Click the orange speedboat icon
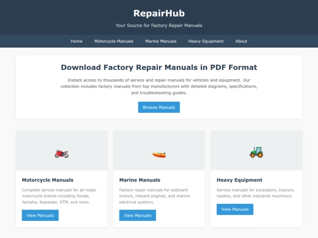318x238 pixels. pyautogui.click(x=159, y=155)
